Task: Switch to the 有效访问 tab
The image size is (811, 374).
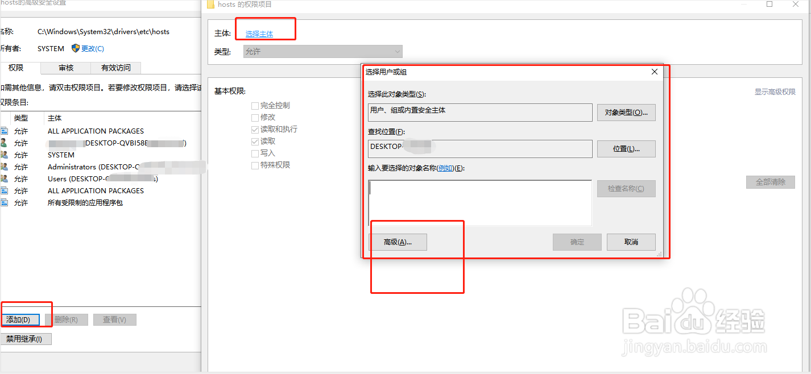Action: pyautogui.click(x=115, y=68)
